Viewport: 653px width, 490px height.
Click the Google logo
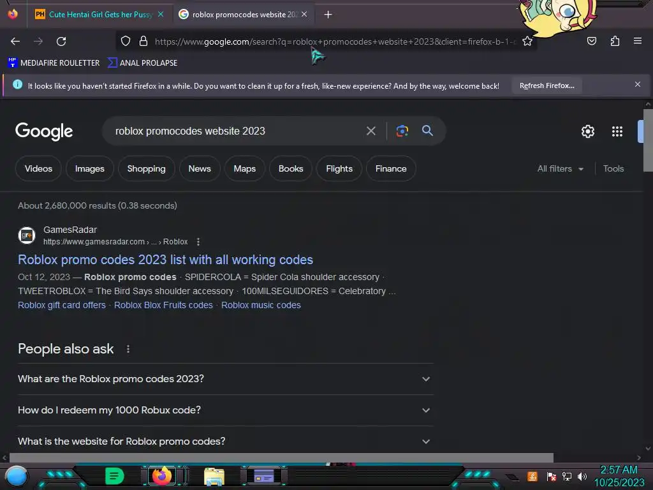44,131
